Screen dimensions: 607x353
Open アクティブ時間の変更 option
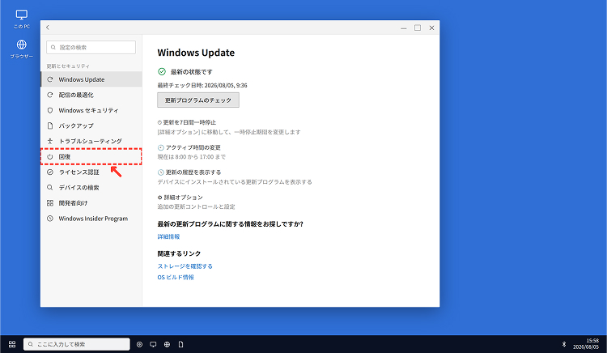(x=193, y=147)
